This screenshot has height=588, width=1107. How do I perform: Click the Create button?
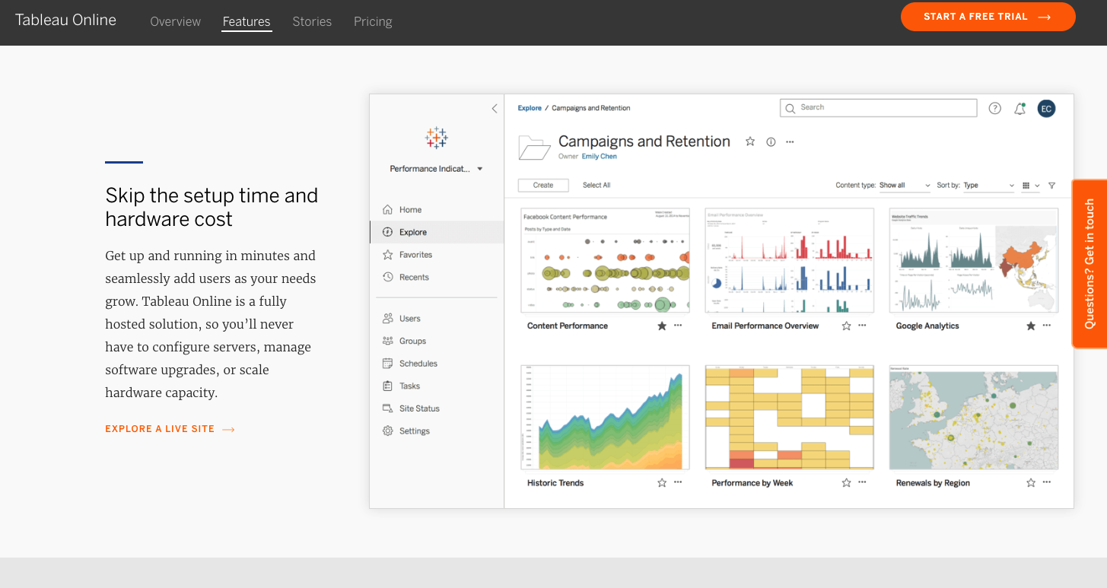click(x=543, y=185)
